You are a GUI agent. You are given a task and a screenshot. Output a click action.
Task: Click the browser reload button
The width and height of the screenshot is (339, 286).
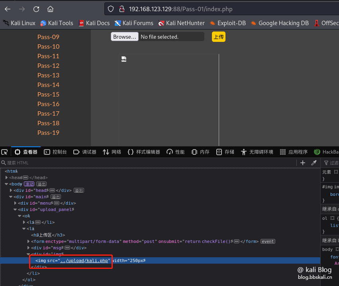coord(36,9)
